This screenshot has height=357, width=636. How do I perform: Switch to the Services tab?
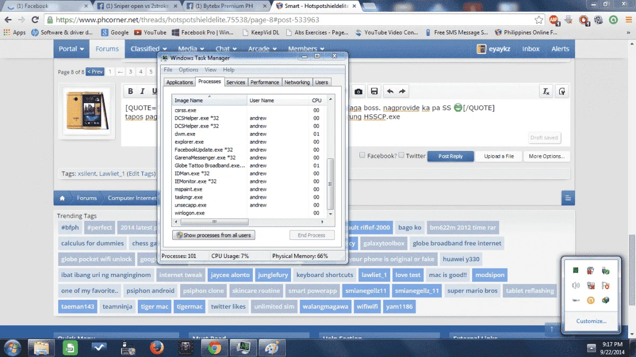[x=236, y=82]
